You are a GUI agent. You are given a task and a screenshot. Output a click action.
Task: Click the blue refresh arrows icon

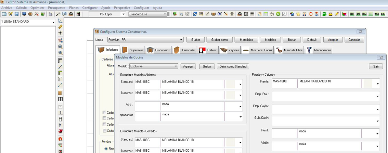pos(195,14)
